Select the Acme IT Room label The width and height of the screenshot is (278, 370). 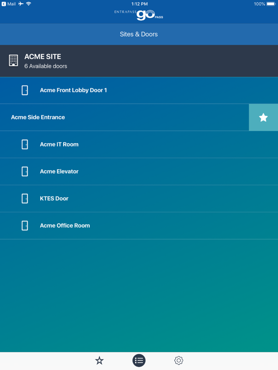(x=59, y=145)
